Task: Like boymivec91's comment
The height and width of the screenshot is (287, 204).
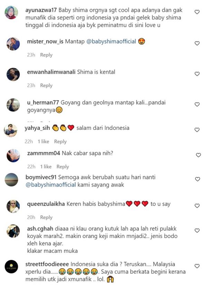Action: pyautogui.click(x=197, y=179)
